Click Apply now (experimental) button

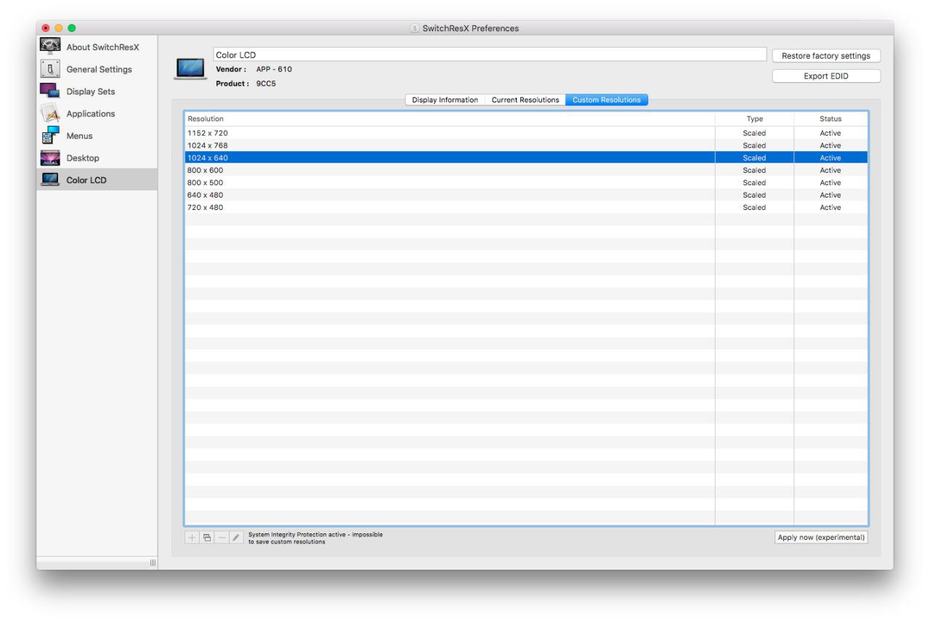coord(821,537)
